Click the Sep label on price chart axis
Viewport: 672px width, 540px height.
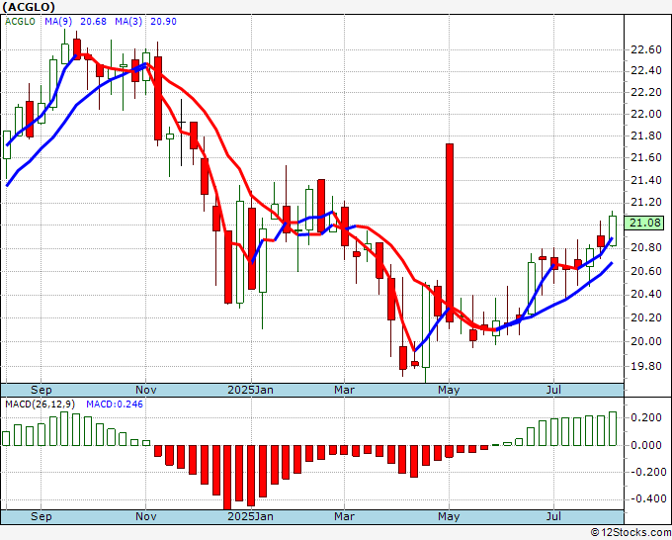tap(42, 390)
